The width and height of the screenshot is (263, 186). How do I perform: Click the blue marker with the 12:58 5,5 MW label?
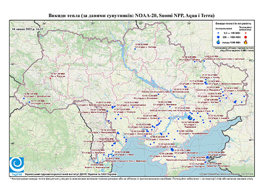click(135, 49)
